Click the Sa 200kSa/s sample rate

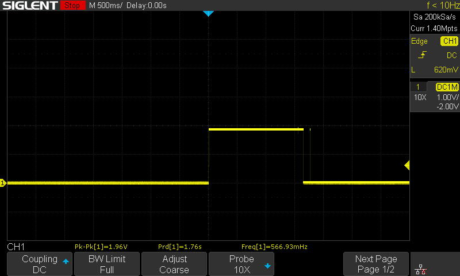[435, 17]
